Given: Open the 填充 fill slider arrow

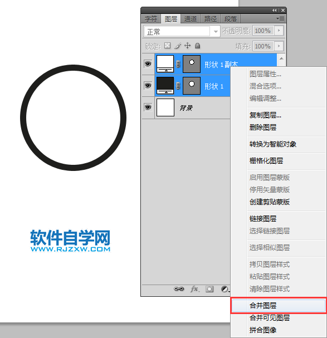Looking at the screenshot, I should click(x=279, y=46).
